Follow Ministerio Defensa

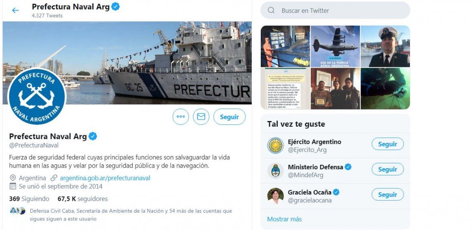coord(388,169)
